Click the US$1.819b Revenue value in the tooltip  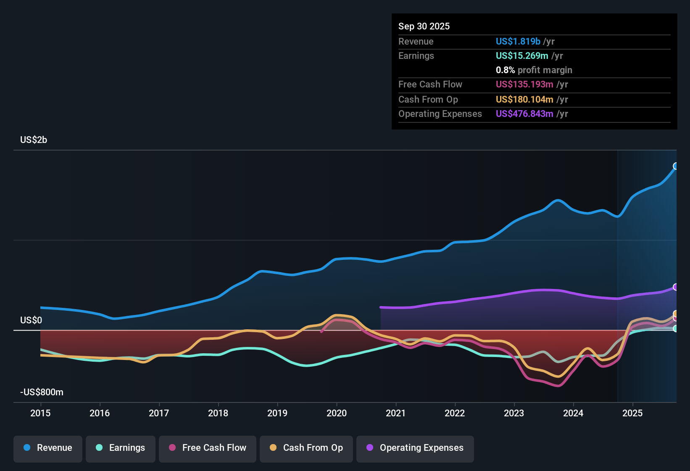pos(518,41)
